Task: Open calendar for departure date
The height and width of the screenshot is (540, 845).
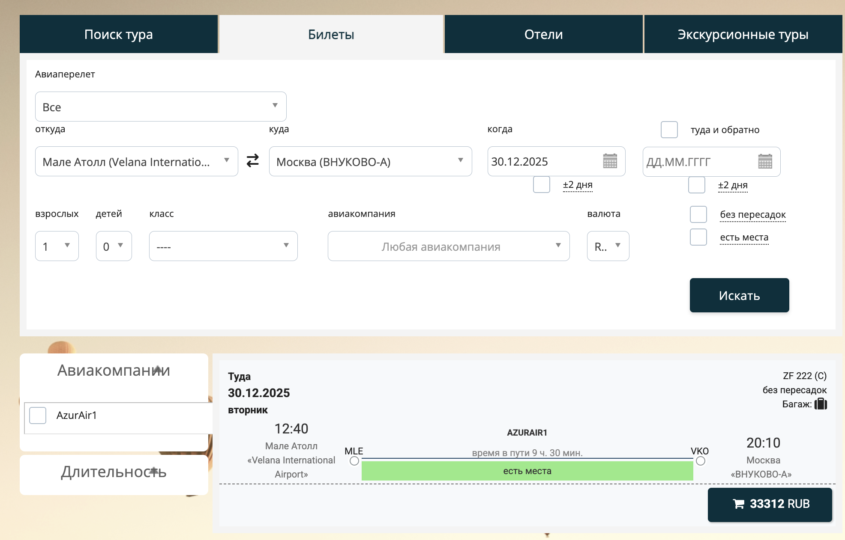Action: (610, 161)
